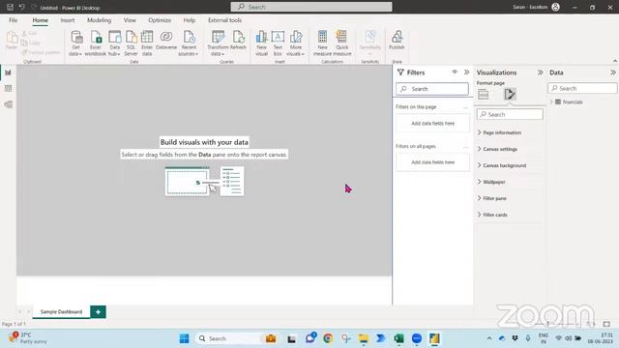Open Chrome from the taskbar
Viewport: 619px width, 348px height.
coord(328,338)
